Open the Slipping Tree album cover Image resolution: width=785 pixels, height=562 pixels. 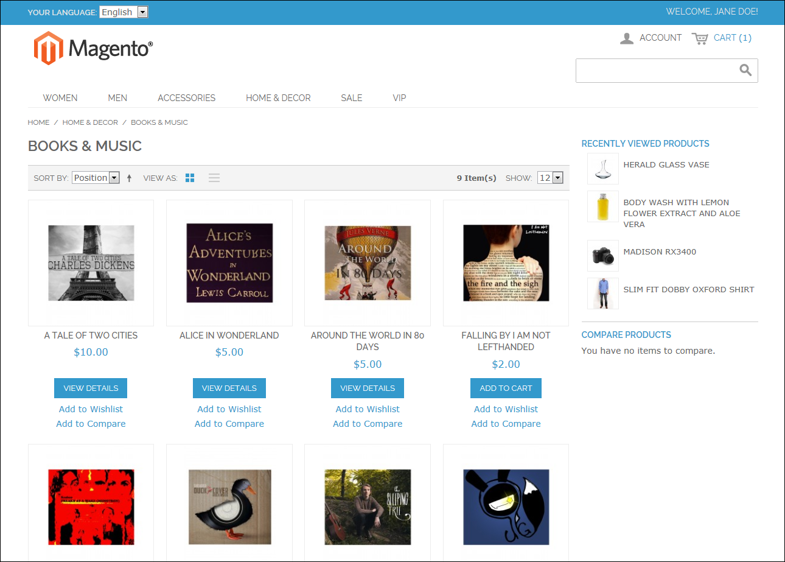368,507
